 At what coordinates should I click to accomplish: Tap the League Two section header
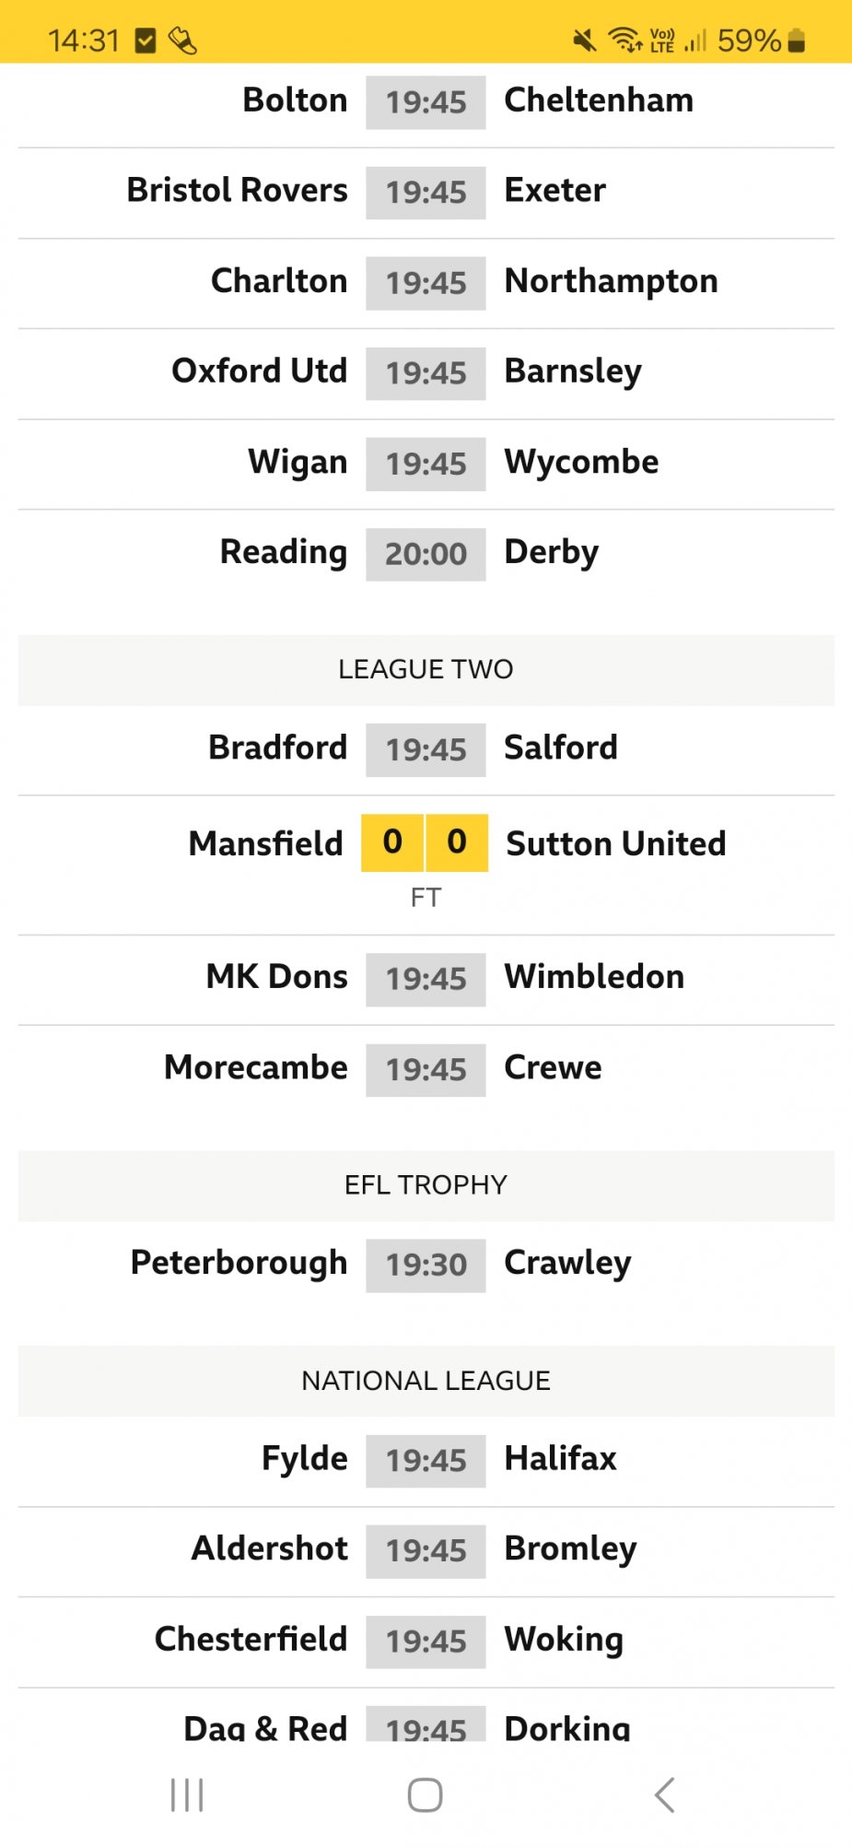pyautogui.click(x=426, y=669)
